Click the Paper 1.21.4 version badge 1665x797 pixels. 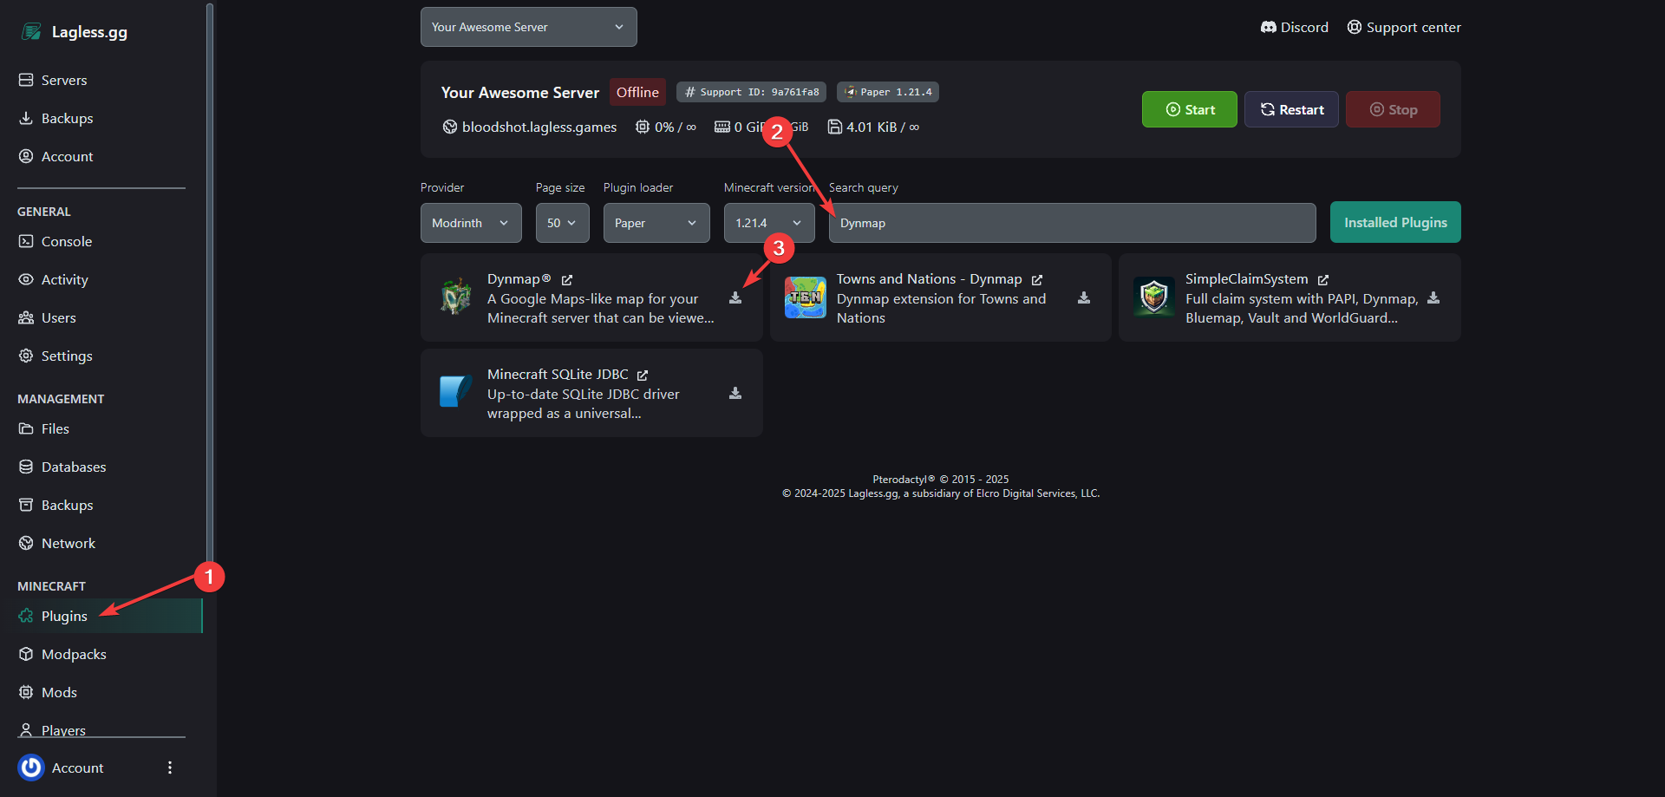[888, 92]
